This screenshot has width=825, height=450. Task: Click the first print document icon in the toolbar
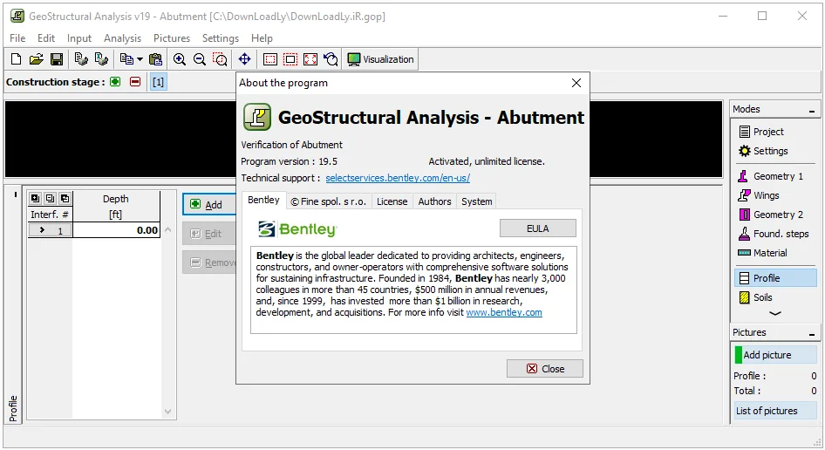[x=81, y=59]
